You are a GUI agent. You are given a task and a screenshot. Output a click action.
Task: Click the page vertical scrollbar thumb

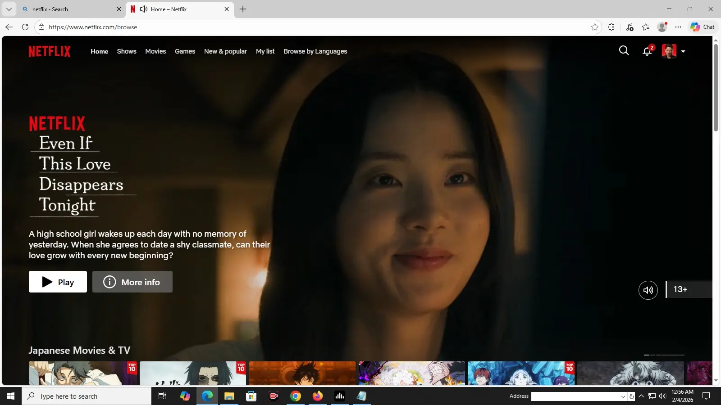716,88
